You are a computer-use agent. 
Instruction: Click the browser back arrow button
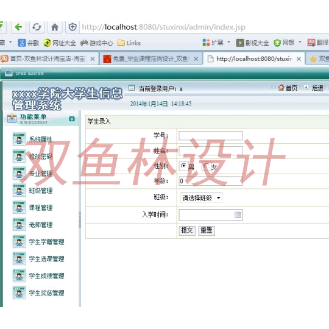[x=18, y=27]
